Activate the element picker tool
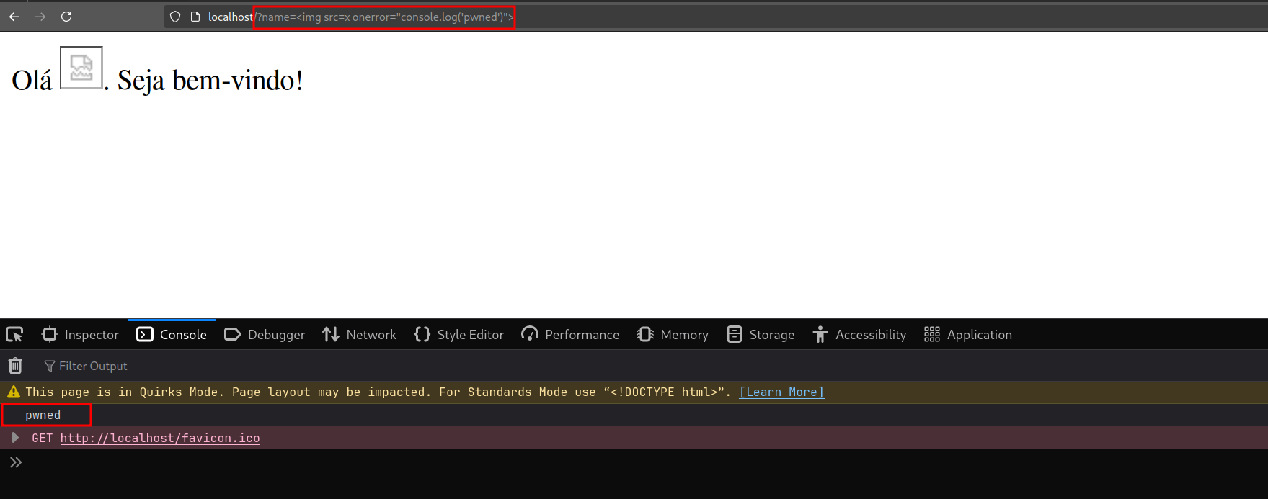1268x499 pixels. click(14, 335)
